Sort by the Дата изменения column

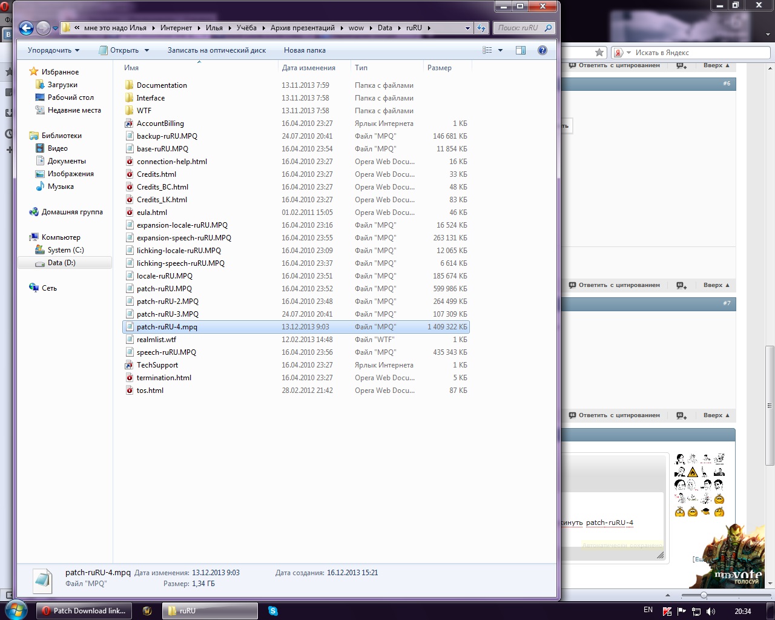(x=314, y=68)
